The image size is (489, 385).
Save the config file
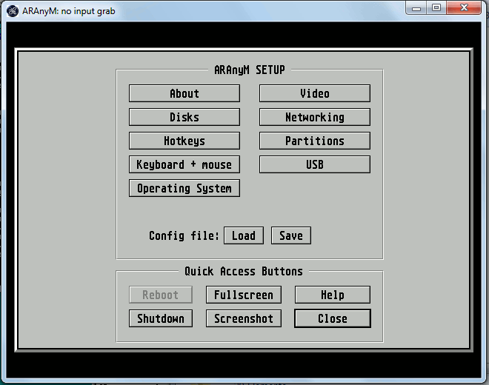tap(291, 235)
